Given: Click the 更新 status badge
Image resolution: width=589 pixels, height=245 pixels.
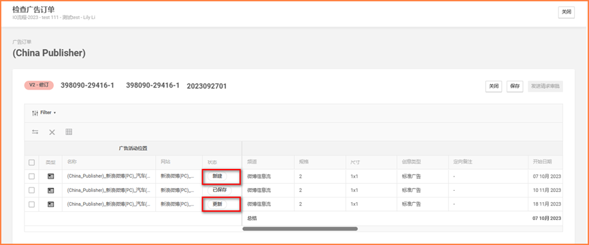Looking at the screenshot, I should tap(217, 204).
